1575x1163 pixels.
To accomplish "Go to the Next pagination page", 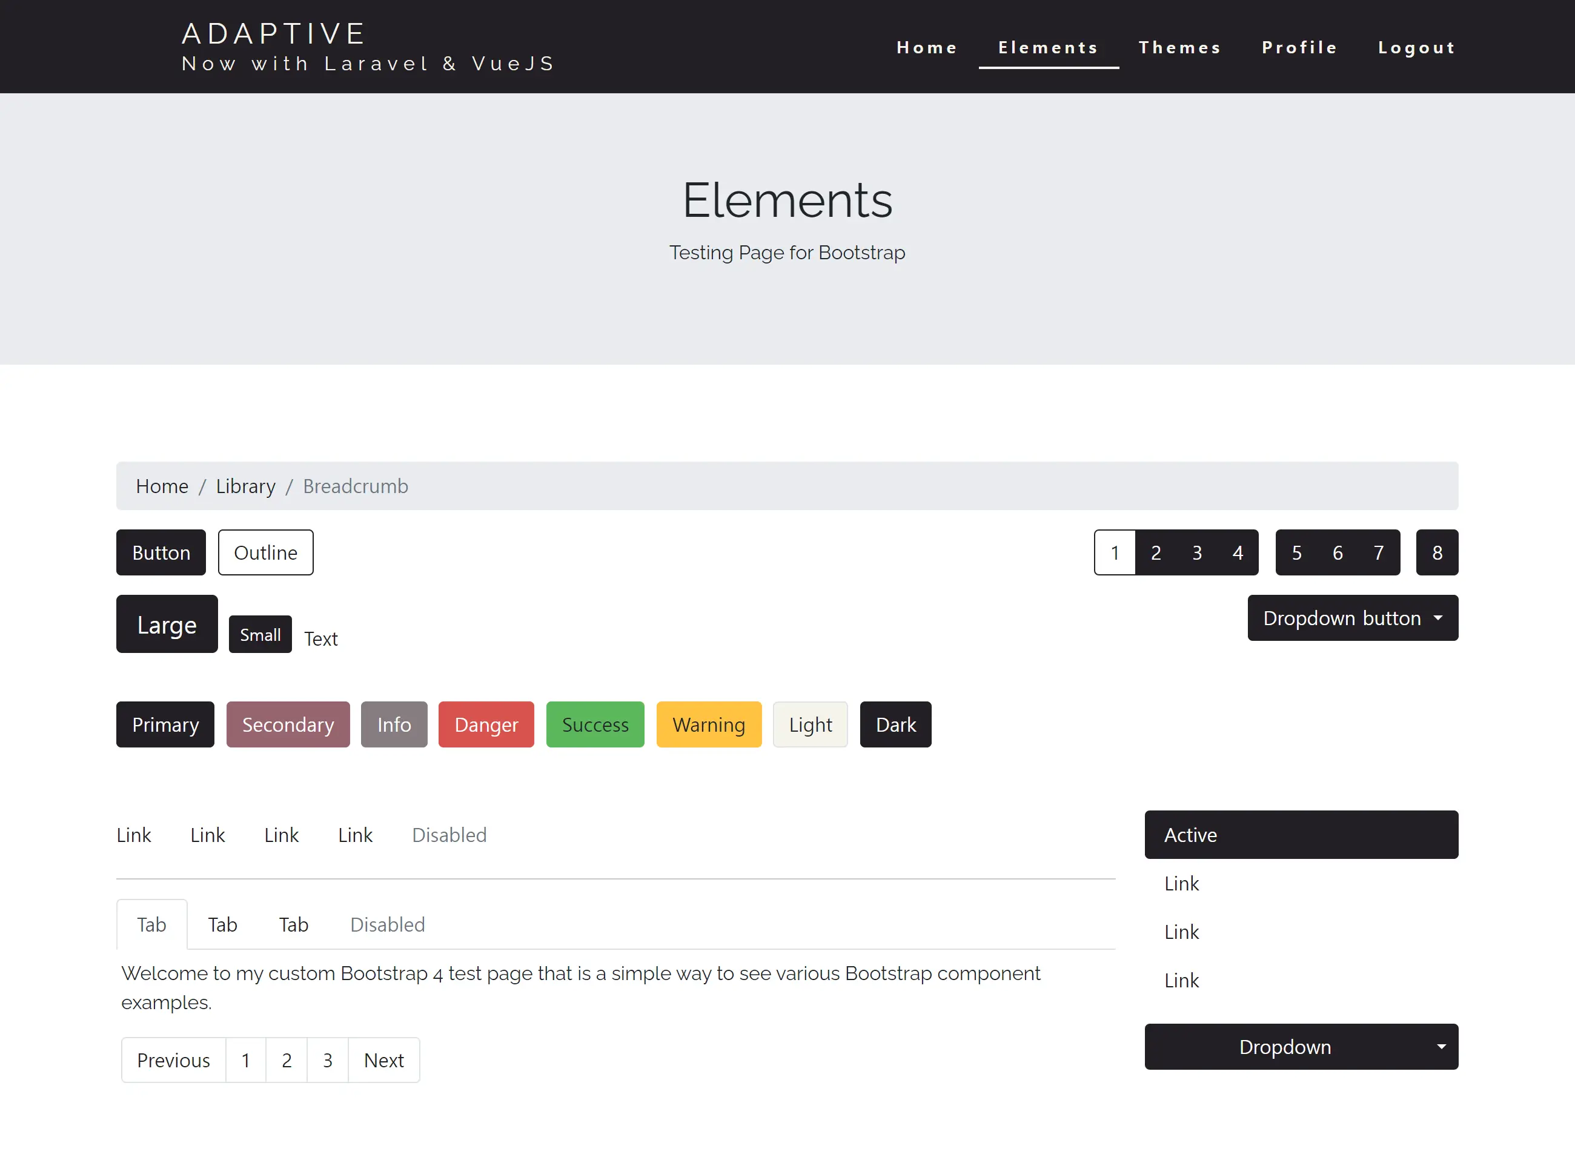I will pyautogui.click(x=383, y=1060).
